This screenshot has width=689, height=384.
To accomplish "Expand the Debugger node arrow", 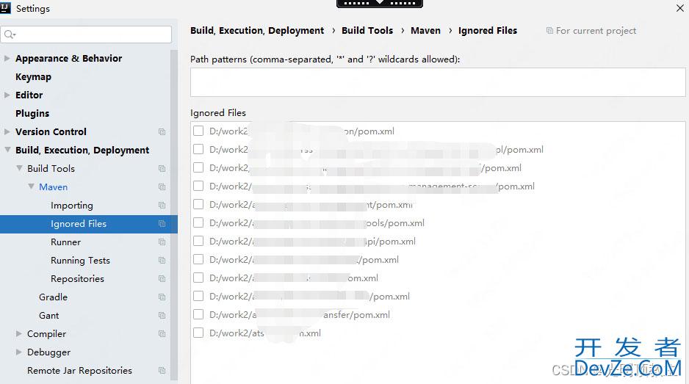I will (18, 352).
